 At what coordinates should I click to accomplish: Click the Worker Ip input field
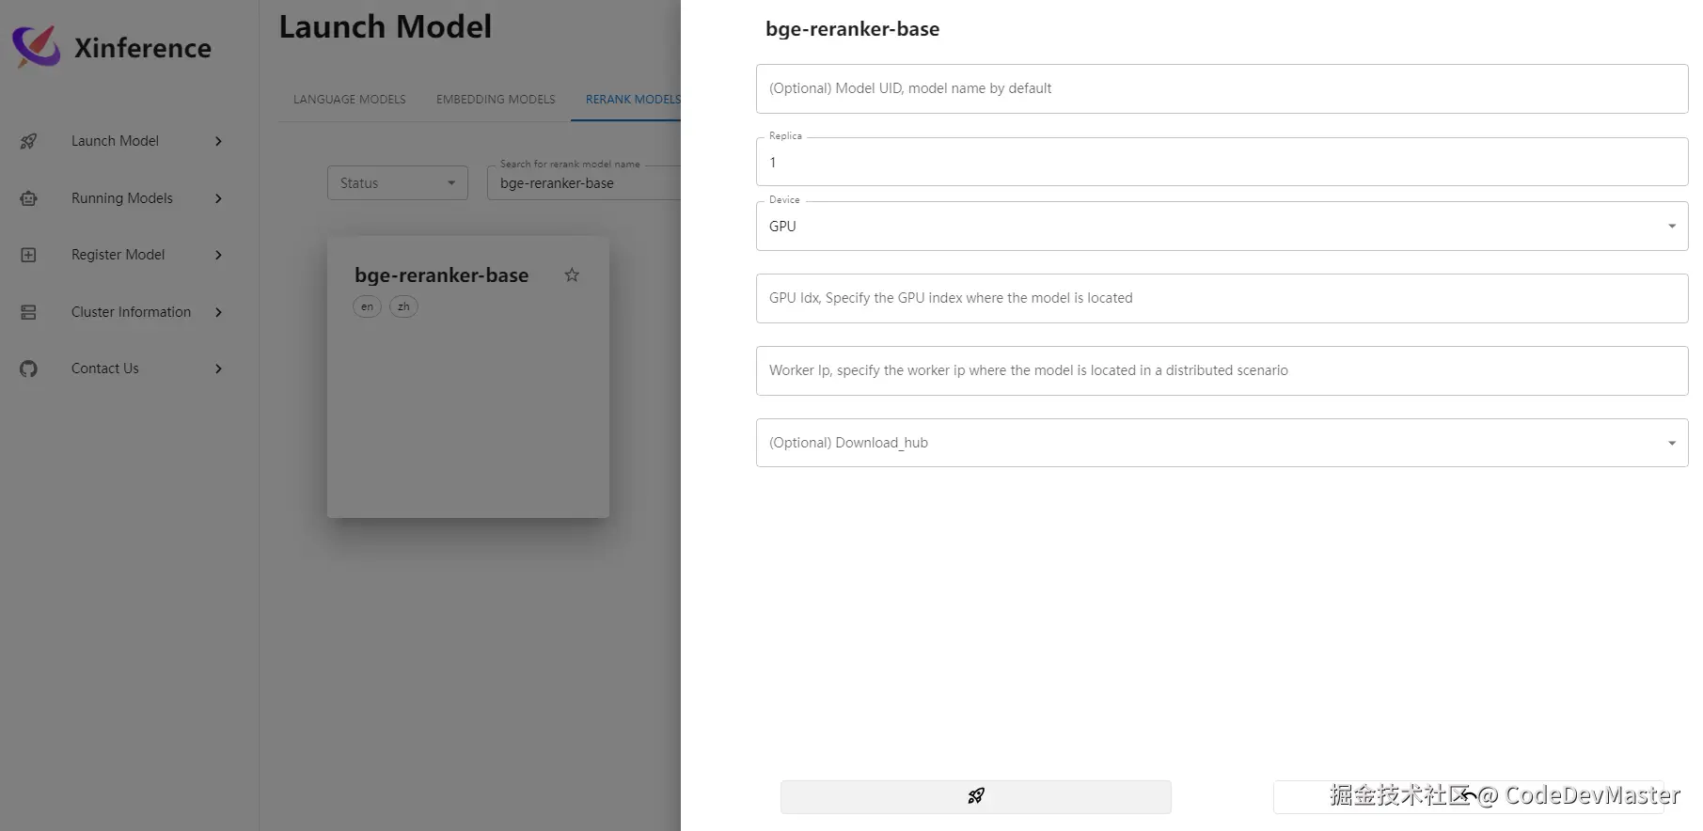[x=1221, y=370]
